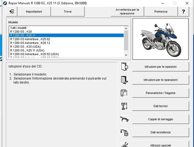This screenshot has width=194, height=147.
Task: Select 'R 1200 GS Adventure , K25 12'
Action: (x=66, y=43)
